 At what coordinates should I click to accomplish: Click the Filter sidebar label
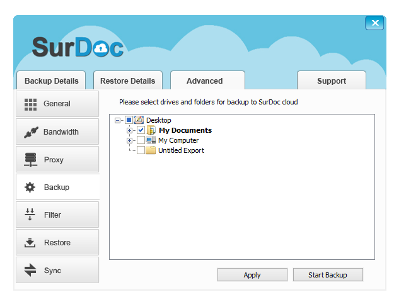[52, 215]
